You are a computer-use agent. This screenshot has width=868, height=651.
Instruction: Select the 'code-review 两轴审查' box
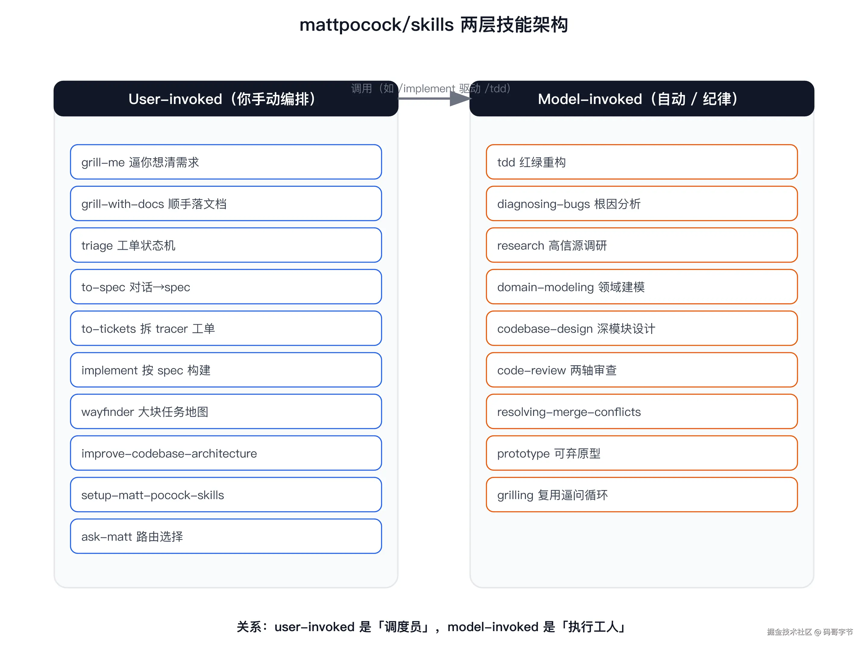(x=642, y=370)
